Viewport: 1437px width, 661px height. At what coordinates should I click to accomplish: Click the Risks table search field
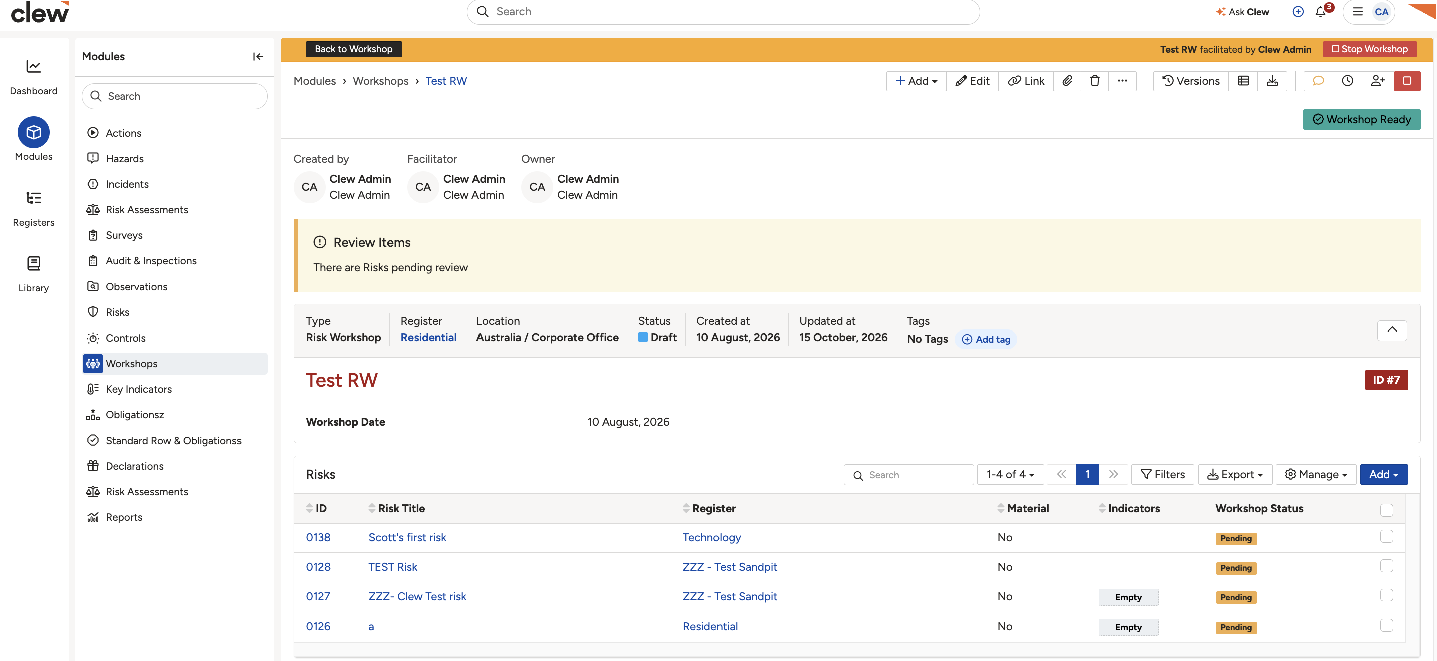click(908, 475)
